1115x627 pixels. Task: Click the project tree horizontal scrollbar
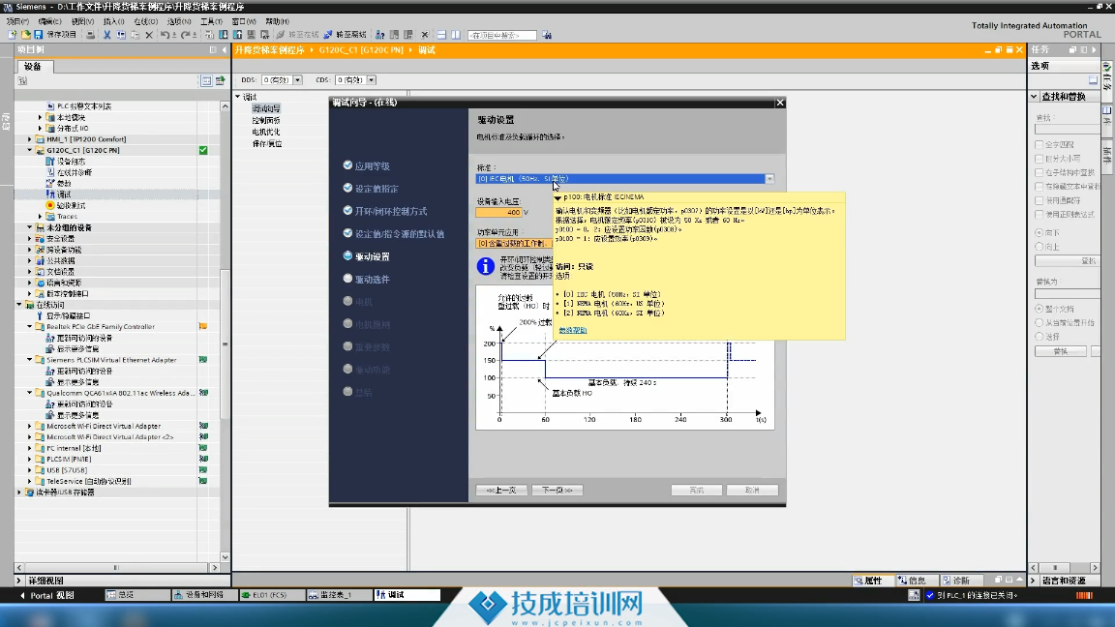(116, 567)
